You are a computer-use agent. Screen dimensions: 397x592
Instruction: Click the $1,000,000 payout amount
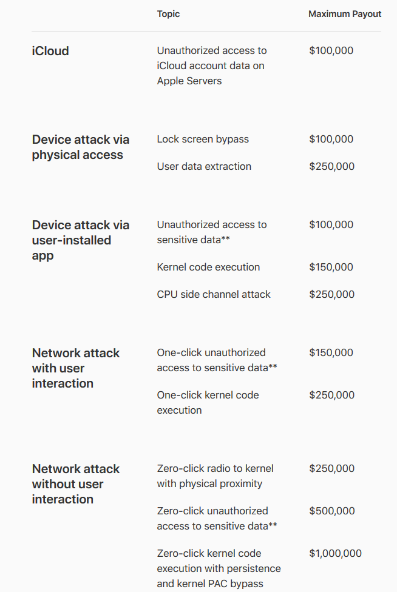click(x=336, y=553)
